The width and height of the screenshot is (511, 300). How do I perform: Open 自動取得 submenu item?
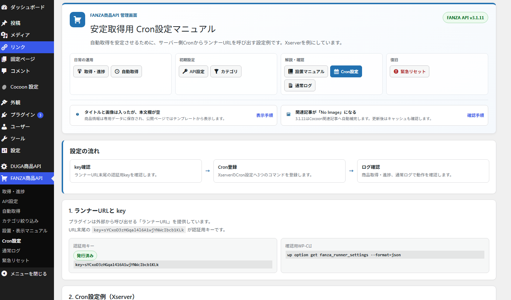click(x=27, y=211)
